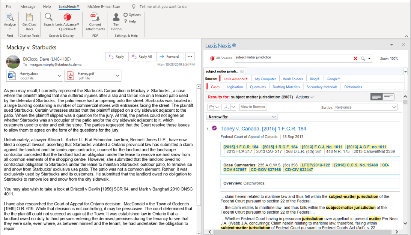Open the Sort by Relevance dropdown
This screenshot has height=235, width=411.
click(366, 107)
